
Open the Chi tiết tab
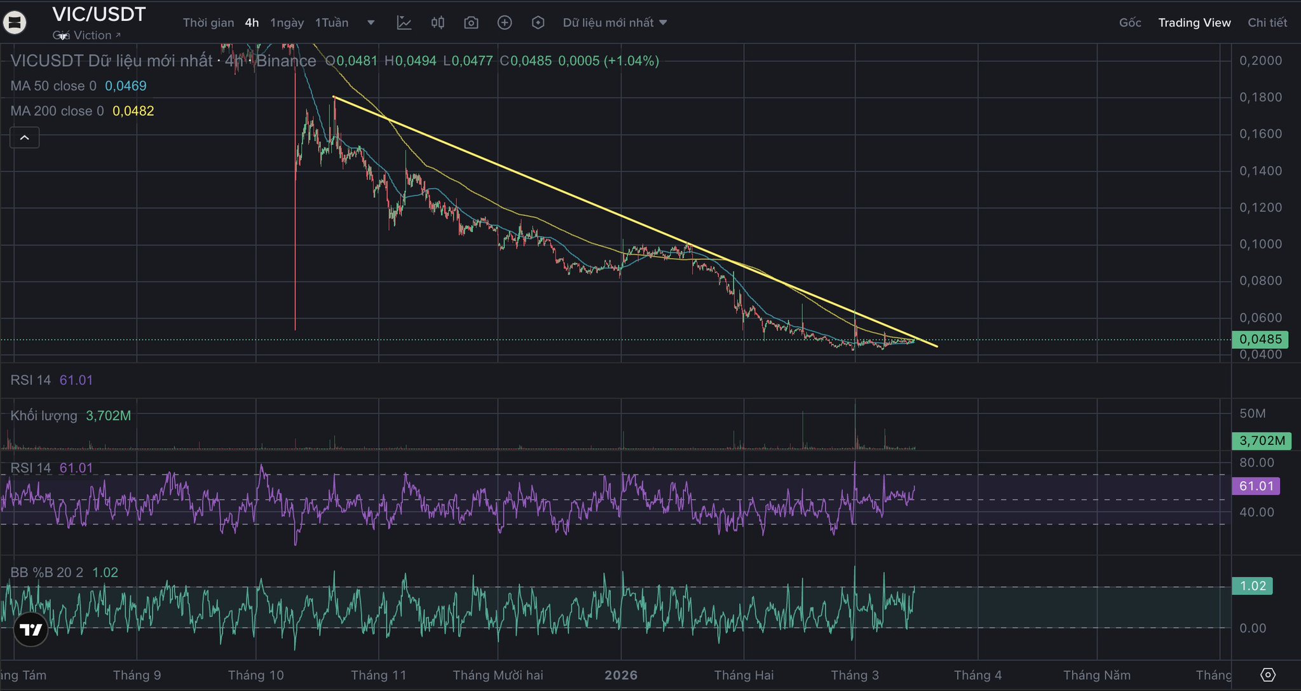pos(1267,23)
